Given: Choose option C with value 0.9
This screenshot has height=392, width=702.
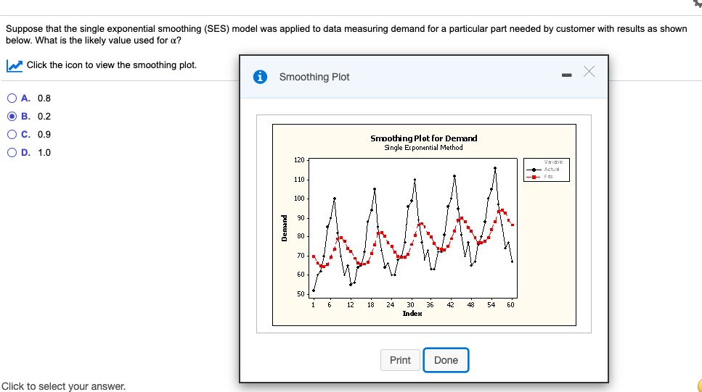Looking at the screenshot, I should click(x=12, y=135).
